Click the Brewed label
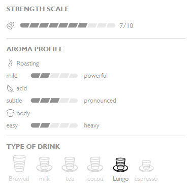193x193 pixels. (19, 179)
